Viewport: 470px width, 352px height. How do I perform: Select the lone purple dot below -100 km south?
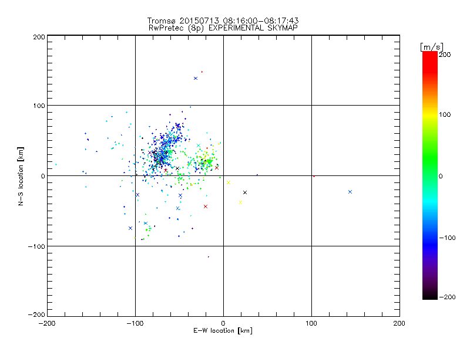click(x=209, y=257)
